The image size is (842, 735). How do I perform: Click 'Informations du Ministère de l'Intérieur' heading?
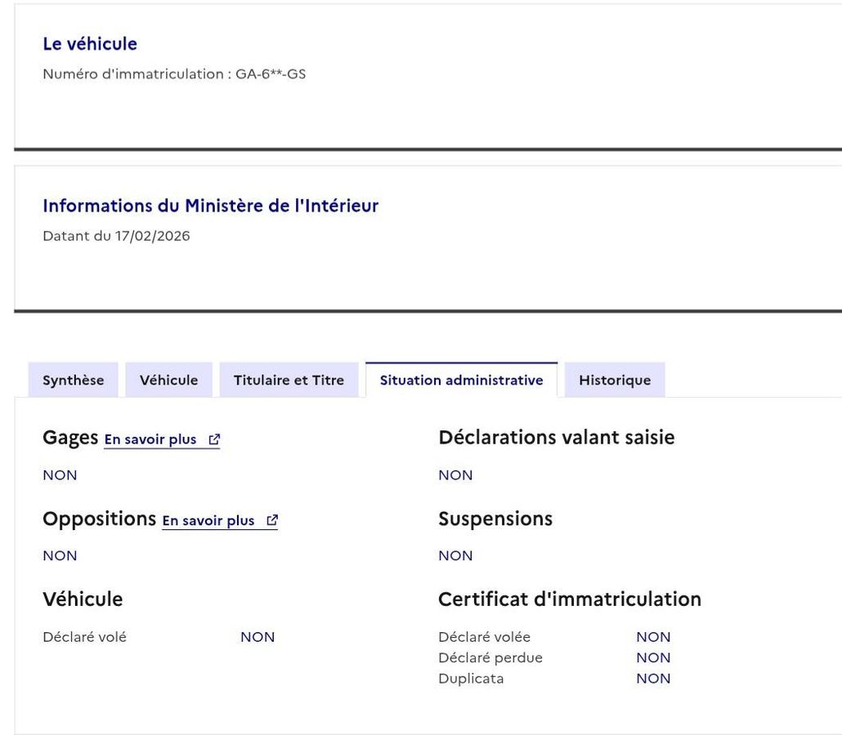point(210,206)
